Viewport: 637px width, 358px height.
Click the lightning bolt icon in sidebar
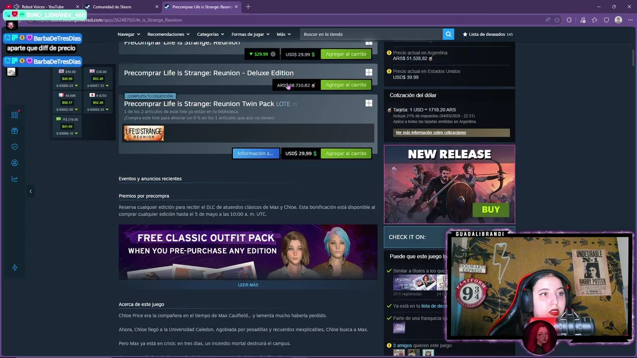(14, 268)
